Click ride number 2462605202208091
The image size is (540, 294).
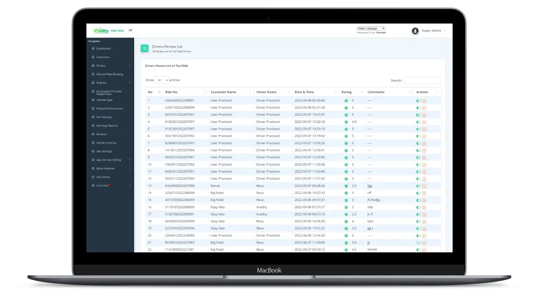tap(179, 101)
